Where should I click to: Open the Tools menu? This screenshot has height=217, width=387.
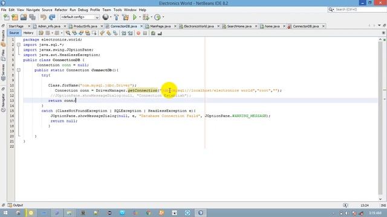pos(117,10)
